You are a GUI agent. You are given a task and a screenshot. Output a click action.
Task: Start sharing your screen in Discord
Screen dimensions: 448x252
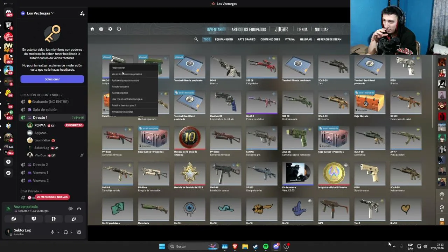coord(34,219)
